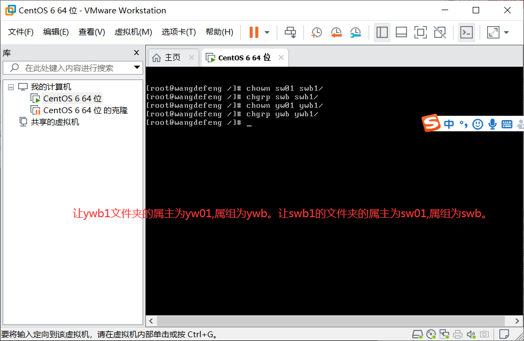Toggle the thumbnail bar view
The image size is (524, 341).
(x=401, y=33)
